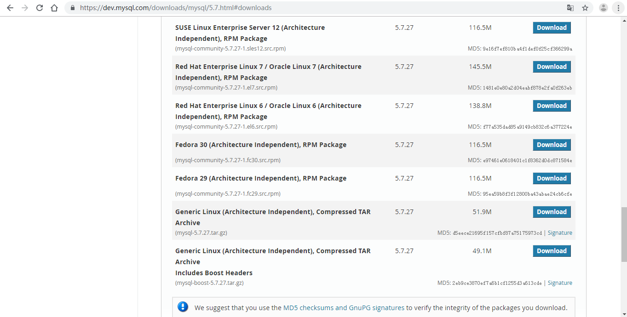Viewport: 627px width, 317px height.
Task: Click the MD5 checksum of mysql-boost archive
Action: click(497, 283)
